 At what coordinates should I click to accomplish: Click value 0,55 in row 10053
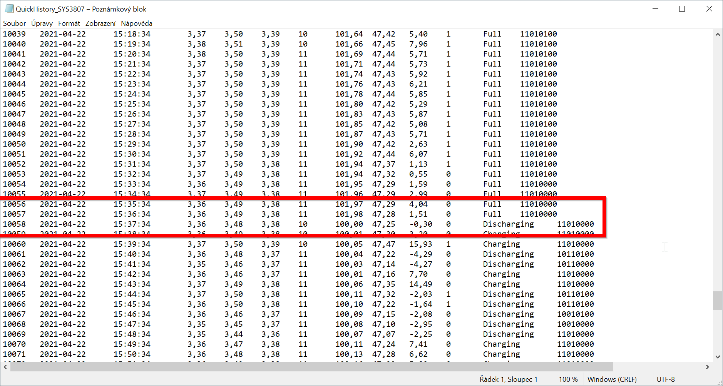418,174
